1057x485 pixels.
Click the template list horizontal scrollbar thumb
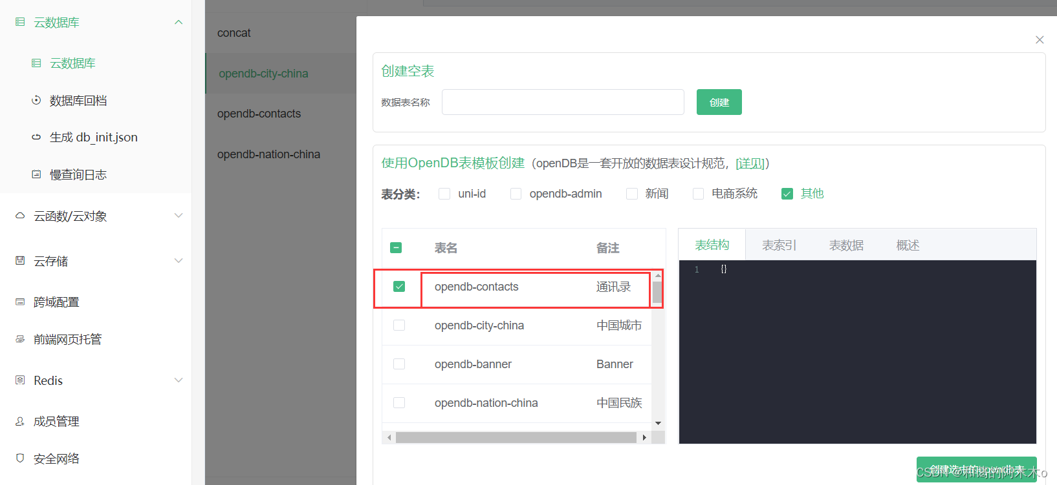(x=516, y=437)
